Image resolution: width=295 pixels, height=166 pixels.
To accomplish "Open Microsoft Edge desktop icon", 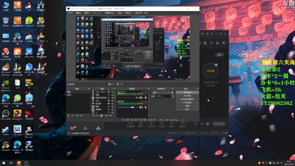I will coord(6,101).
